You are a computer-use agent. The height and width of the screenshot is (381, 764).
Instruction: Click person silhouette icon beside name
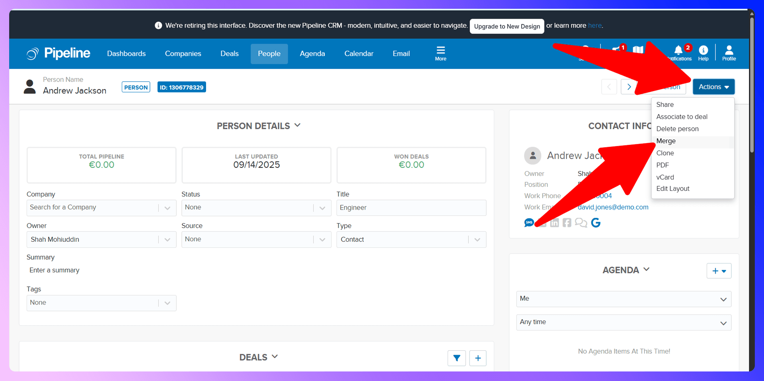[x=30, y=87]
